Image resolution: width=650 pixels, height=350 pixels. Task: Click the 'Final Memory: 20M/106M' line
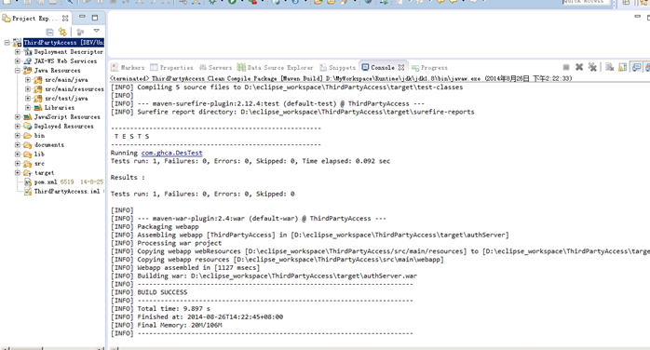coord(180,325)
